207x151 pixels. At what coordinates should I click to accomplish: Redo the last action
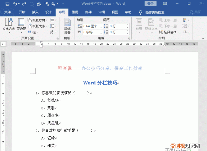(x=24, y=4)
